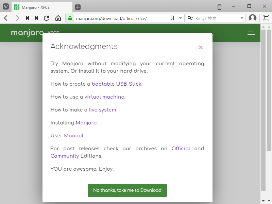Expand the search field dropdown arrow
The width and height of the screenshot is (272, 204).
coord(242,18)
